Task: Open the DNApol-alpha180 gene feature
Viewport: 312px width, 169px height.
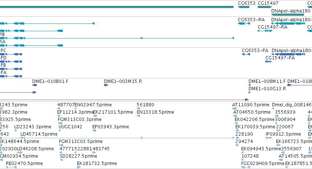Action: [x=287, y=15]
